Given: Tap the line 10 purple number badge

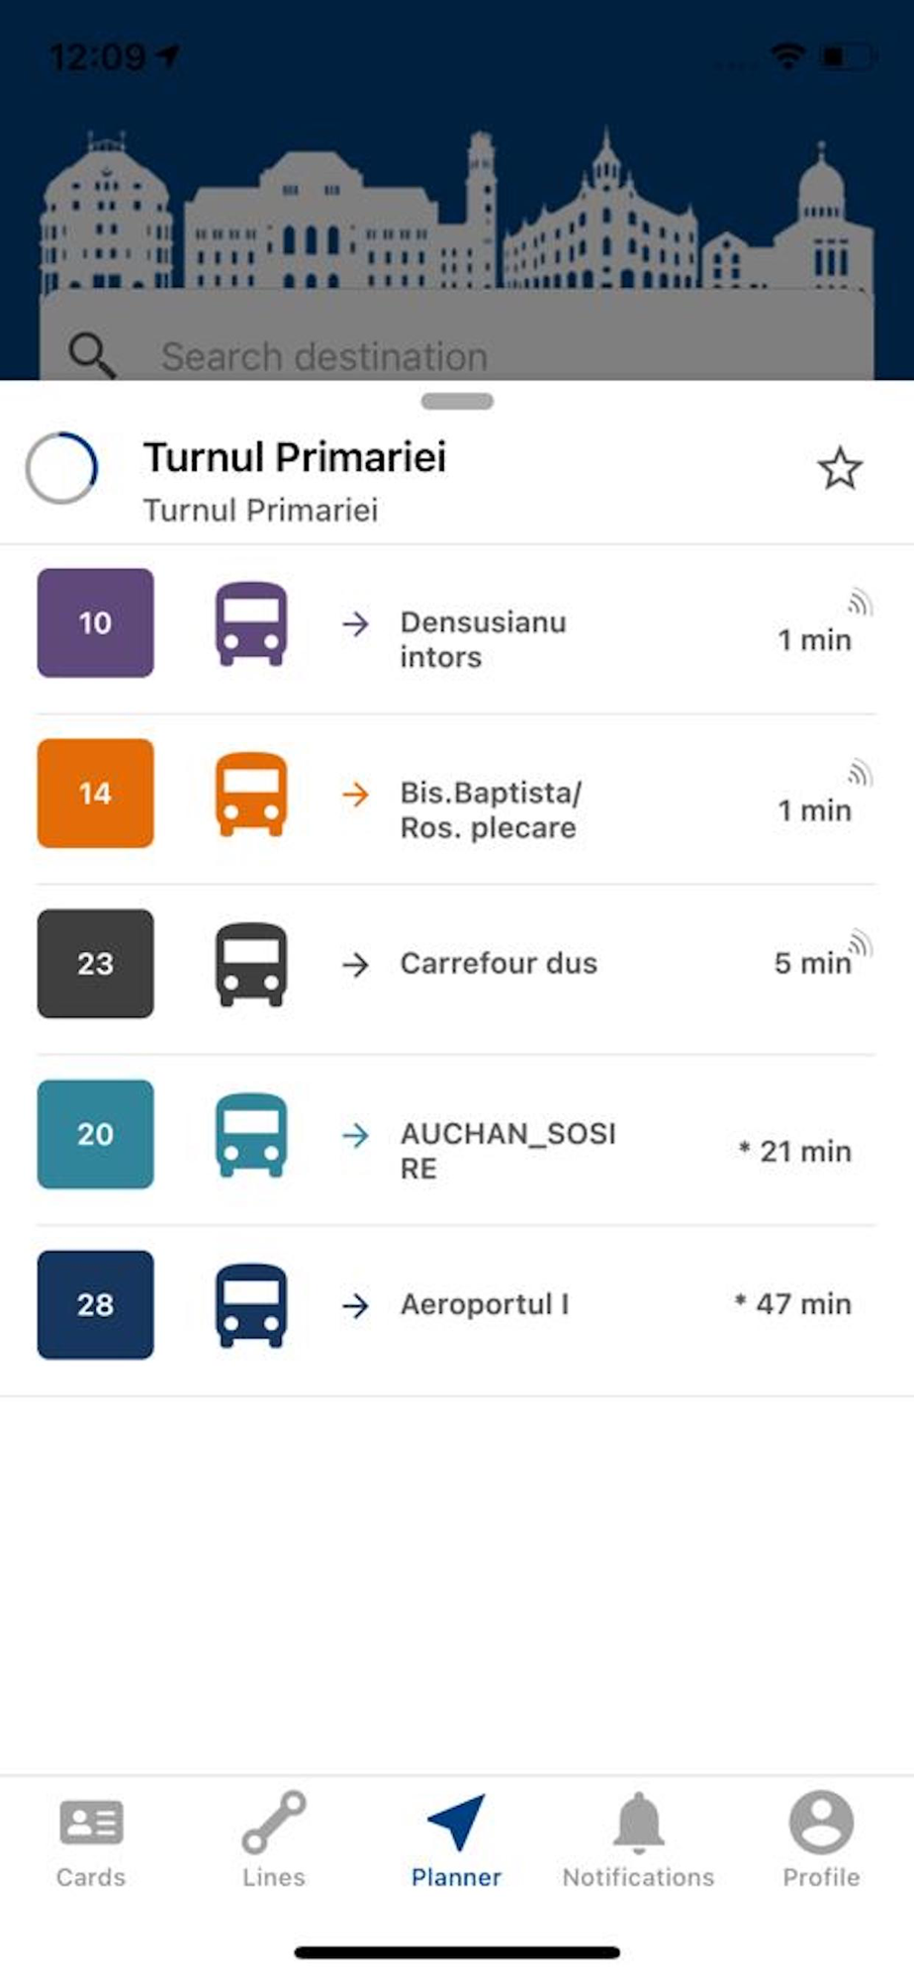Looking at the screenshot, I should tap(95, 623).
